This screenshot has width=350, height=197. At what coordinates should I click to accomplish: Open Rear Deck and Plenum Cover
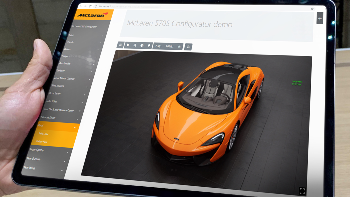pyautogui.click(x=58, y=110)
